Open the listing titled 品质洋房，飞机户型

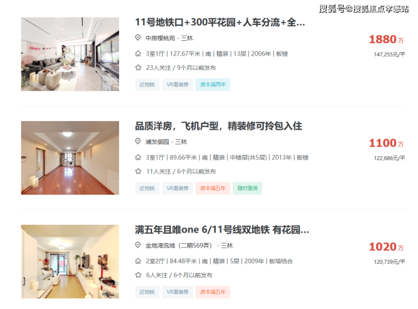coord(219,126)
